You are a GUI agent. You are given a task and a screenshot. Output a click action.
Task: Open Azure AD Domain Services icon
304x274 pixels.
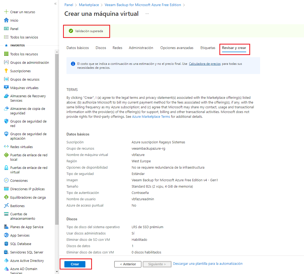tap(6, 269)
